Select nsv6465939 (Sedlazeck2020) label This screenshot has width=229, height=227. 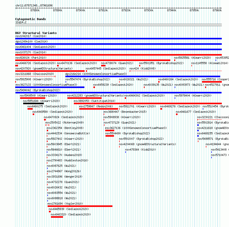[x=69, y=209]
